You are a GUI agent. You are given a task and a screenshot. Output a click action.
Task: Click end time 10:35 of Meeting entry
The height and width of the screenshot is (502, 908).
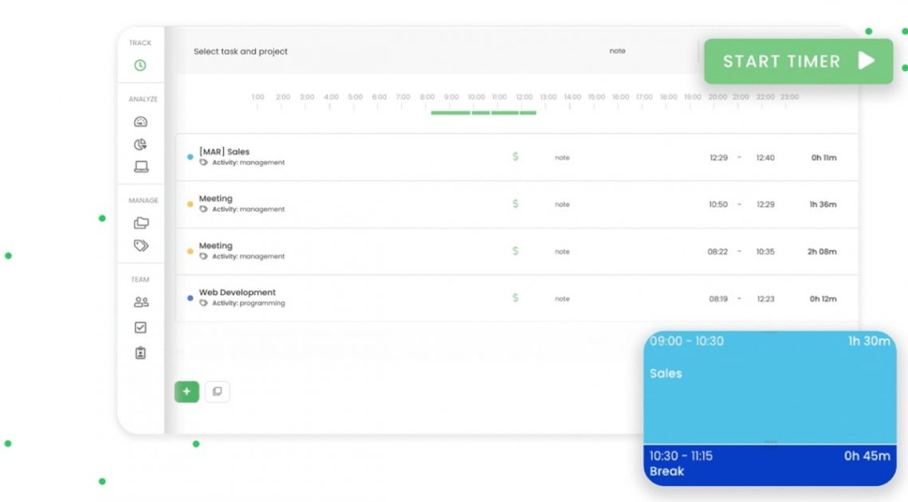click(765, 252)
